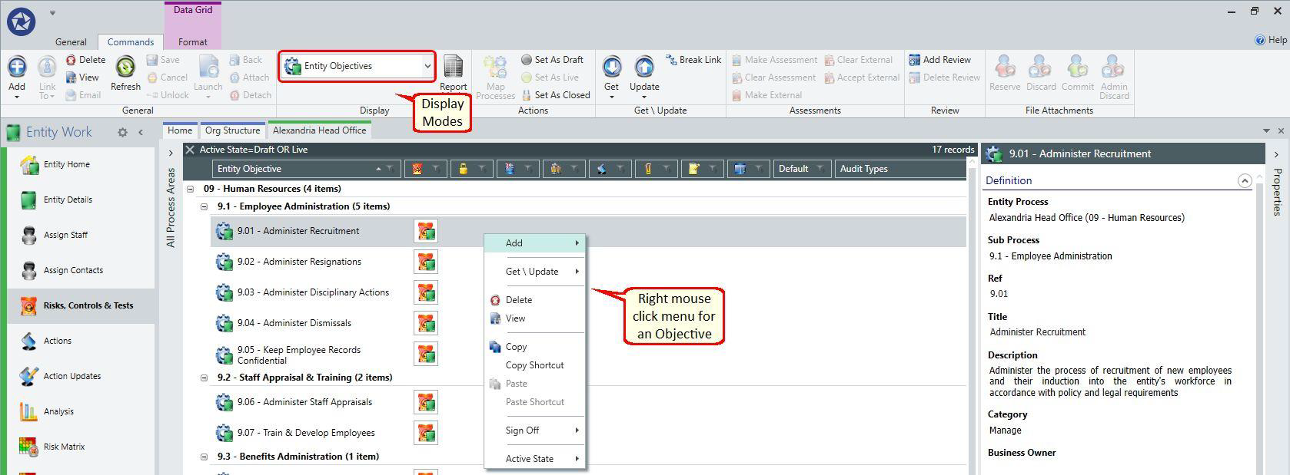
Task: Clear the Active State filter with X
Action: click(190, 150)
